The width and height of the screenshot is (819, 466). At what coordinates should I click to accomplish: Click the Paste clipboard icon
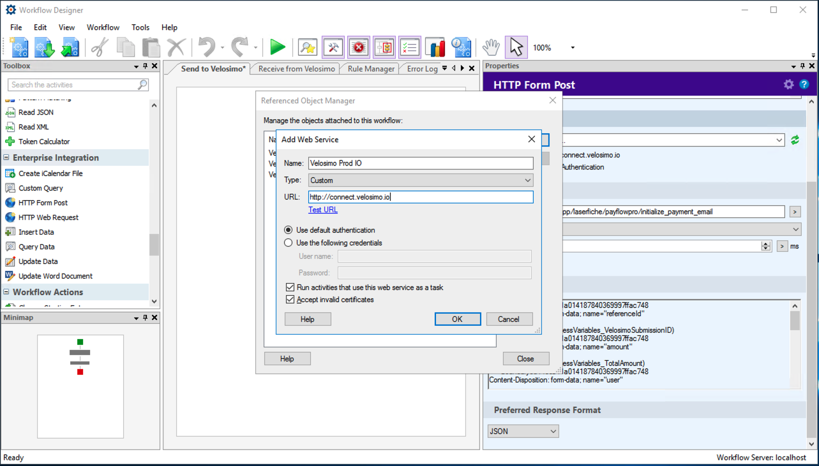click(x=151, y=47)
